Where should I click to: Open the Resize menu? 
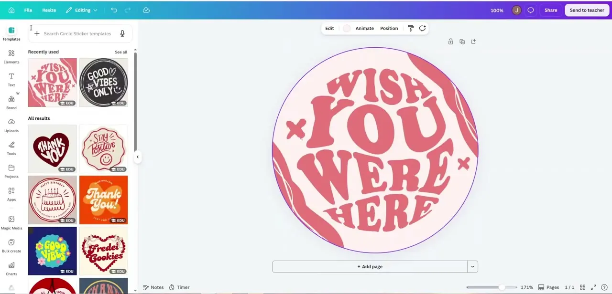point(49,10)
